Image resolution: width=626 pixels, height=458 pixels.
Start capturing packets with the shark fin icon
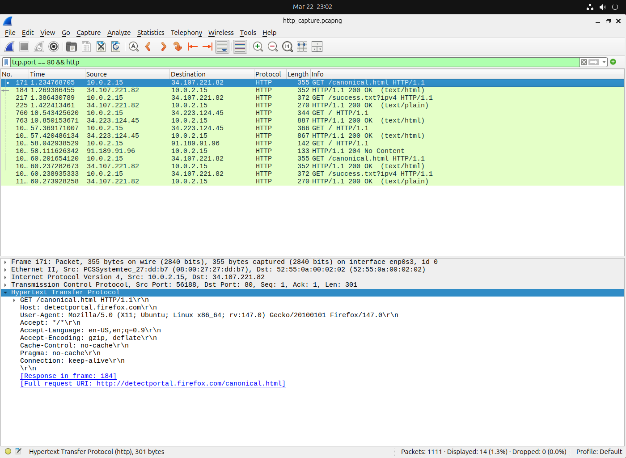point(9,47)
